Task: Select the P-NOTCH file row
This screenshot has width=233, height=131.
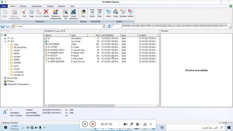Action: click(102, 56)
